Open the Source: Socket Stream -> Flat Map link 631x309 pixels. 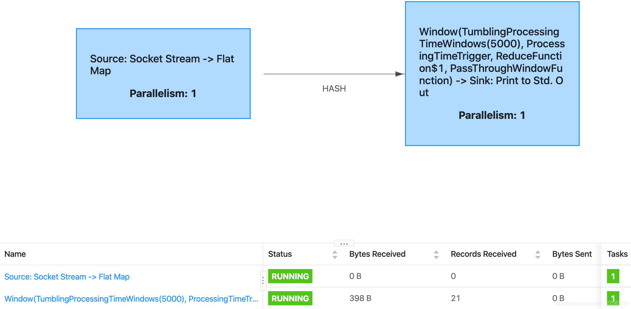pyautogui.click(x=67, y=277)
